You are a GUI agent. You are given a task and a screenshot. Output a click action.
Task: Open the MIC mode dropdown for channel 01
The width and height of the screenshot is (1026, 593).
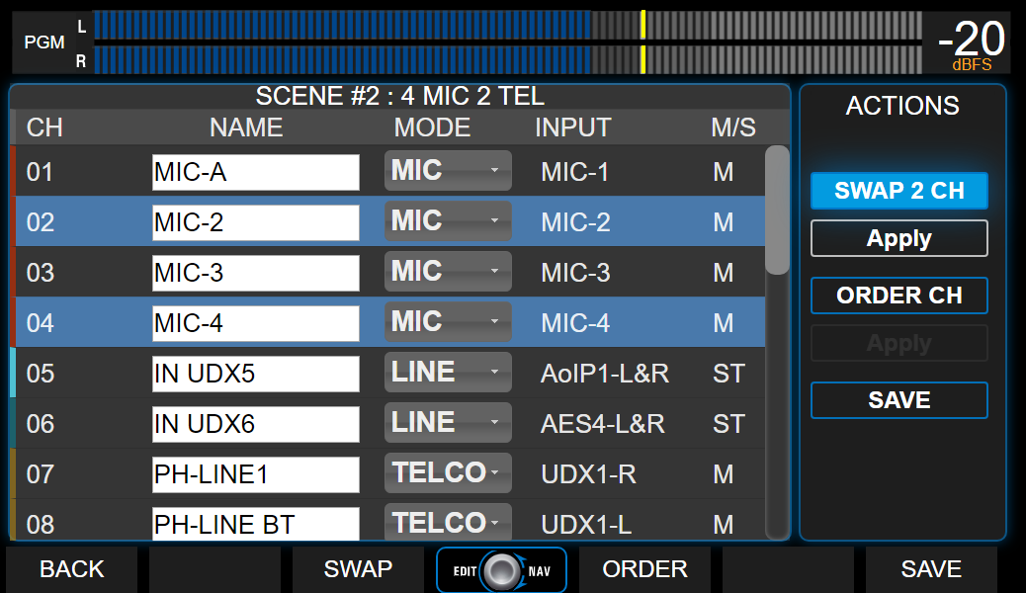447,171
